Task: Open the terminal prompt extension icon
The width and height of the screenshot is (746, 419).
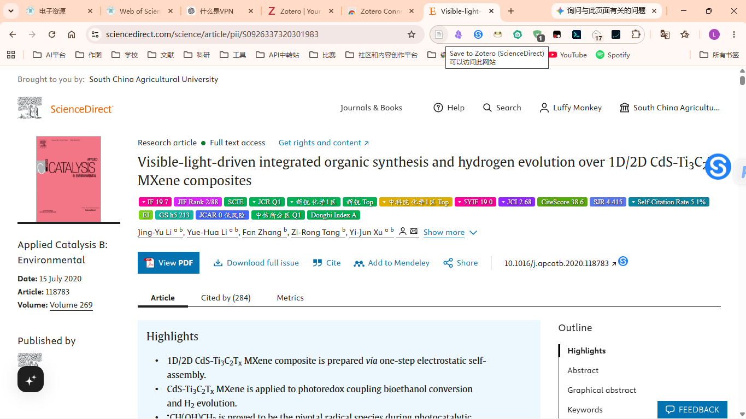Action: pyautogui.click(x=577, y=34)
